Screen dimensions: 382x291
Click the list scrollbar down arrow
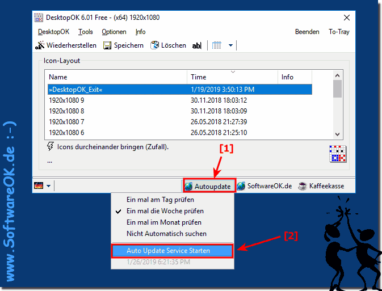tap(337, 134)
